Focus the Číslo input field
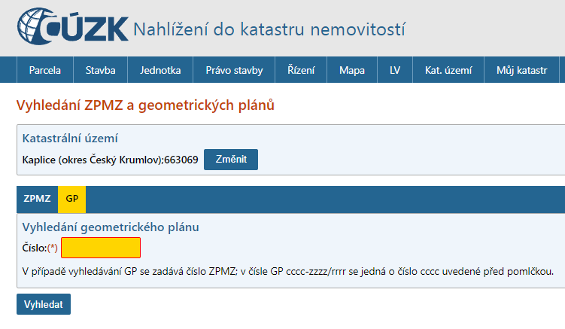This screenshot has height=329, width=565. [101, 248]
